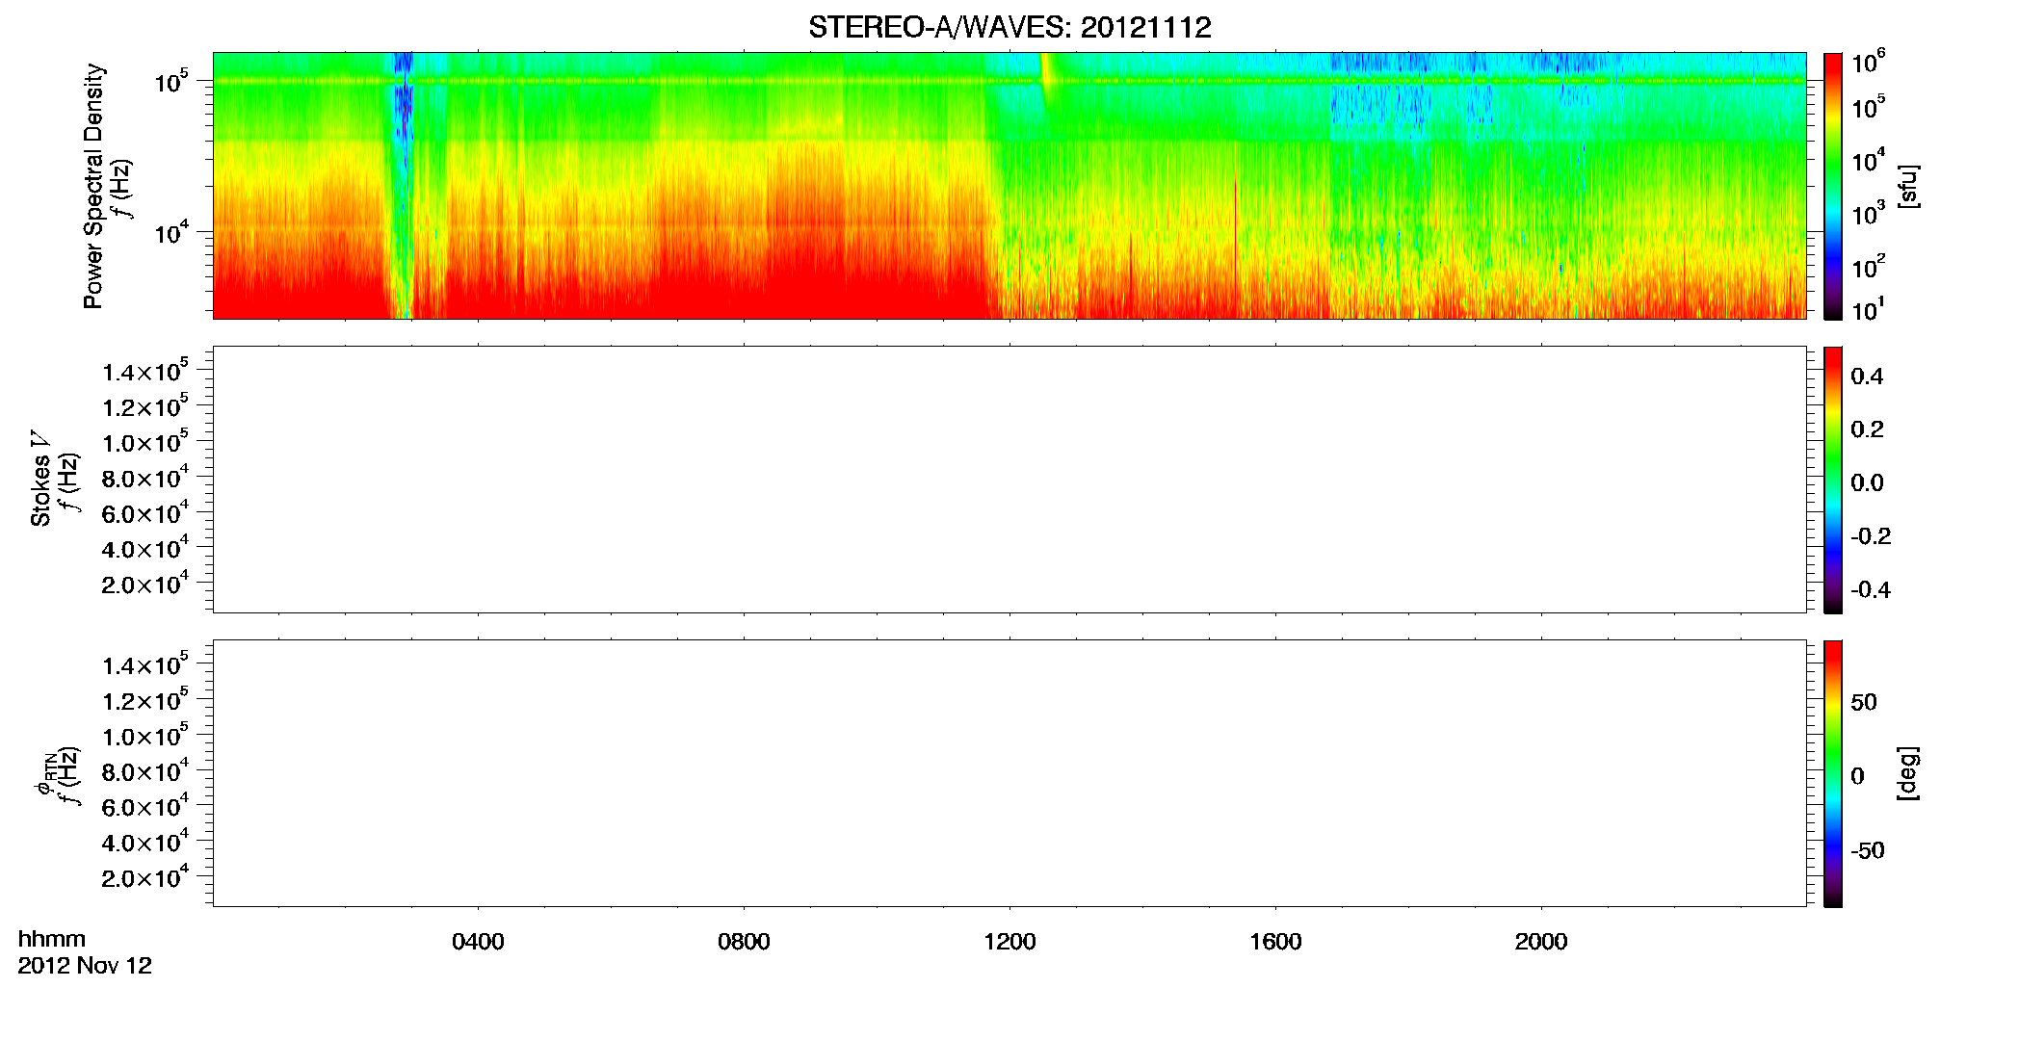This screenshot has width=2019, height=1040.
Task: Click the 10^4 frequency tick on the top panel
Action: click(170, 232)
